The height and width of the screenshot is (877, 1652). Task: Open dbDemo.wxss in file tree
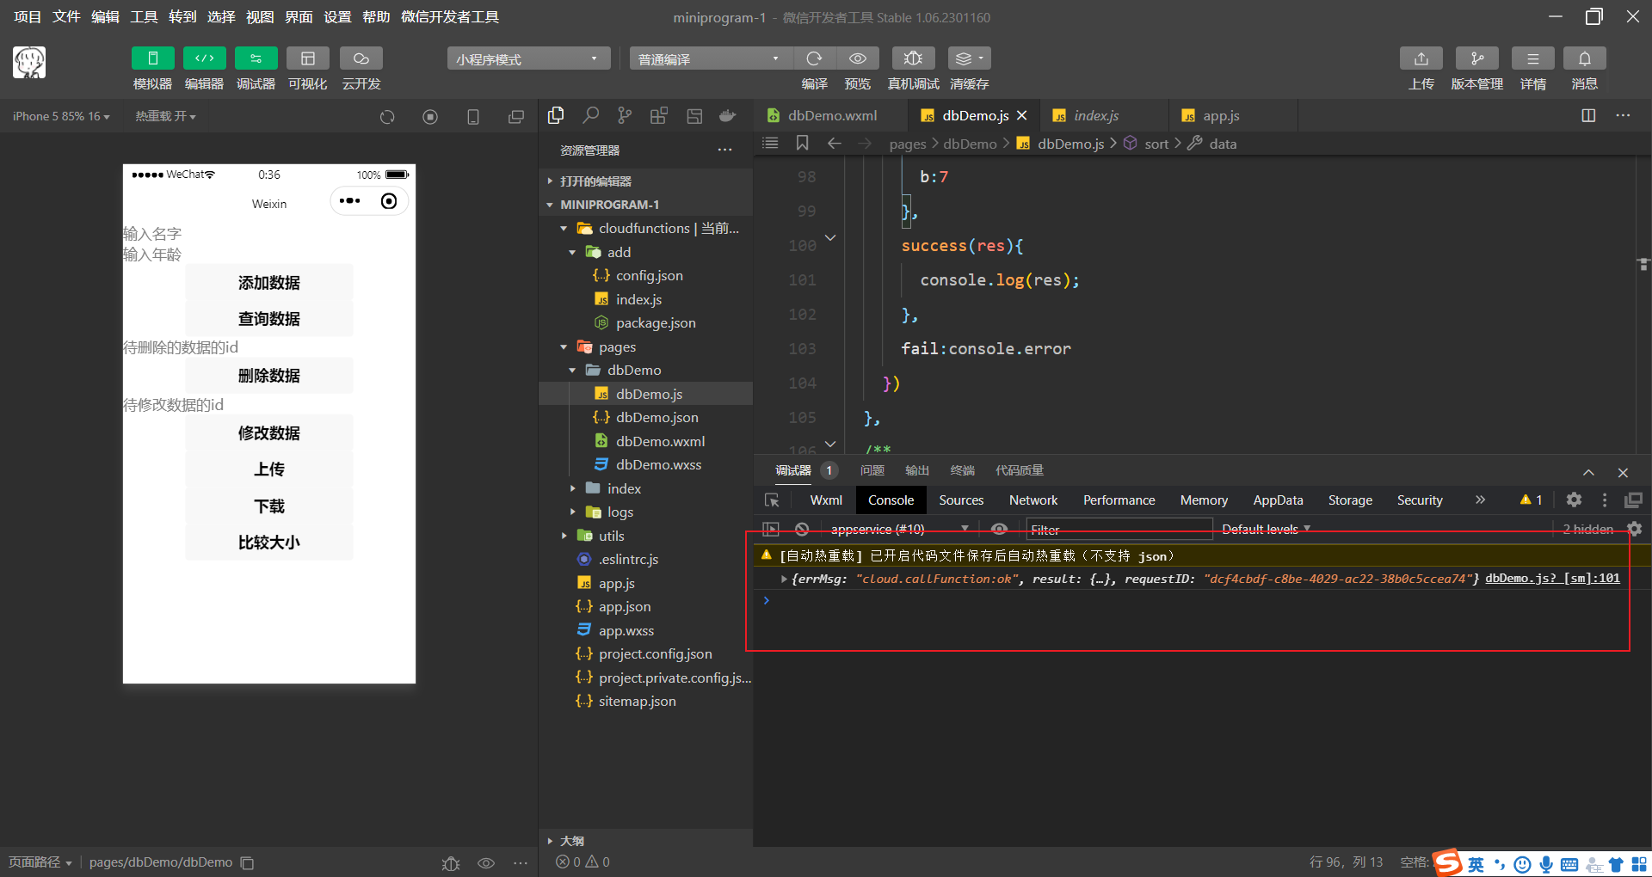[658, 464]
